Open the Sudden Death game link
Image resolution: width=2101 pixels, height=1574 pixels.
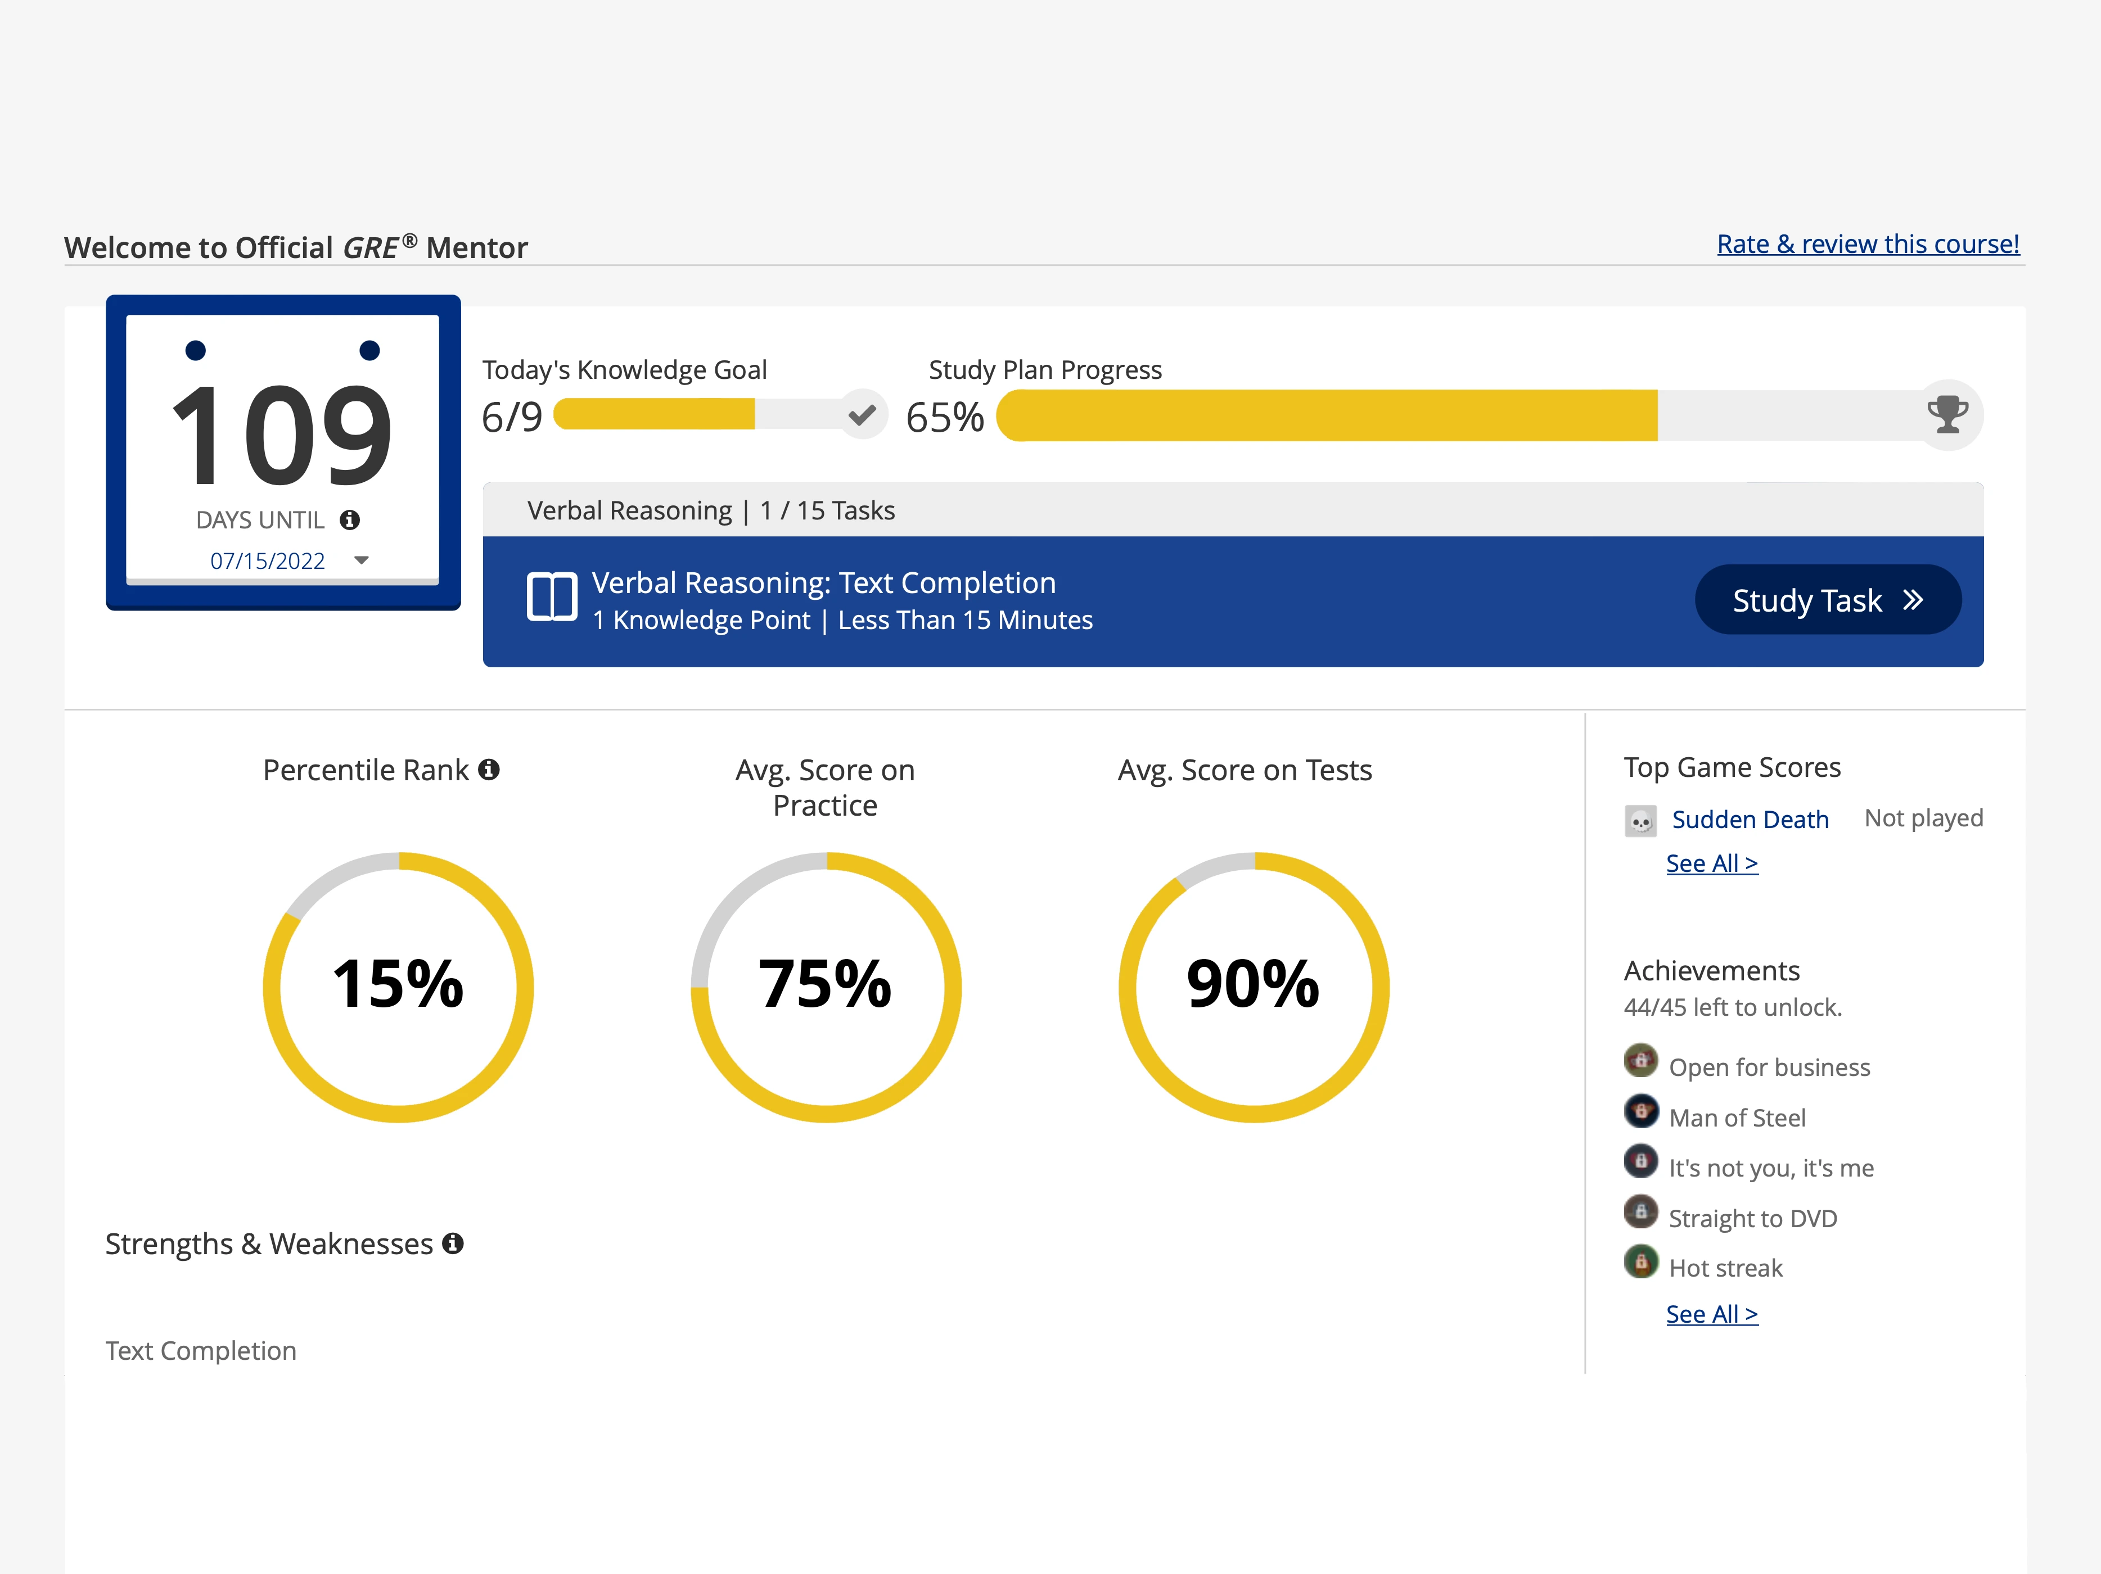tap(1750, 819)
